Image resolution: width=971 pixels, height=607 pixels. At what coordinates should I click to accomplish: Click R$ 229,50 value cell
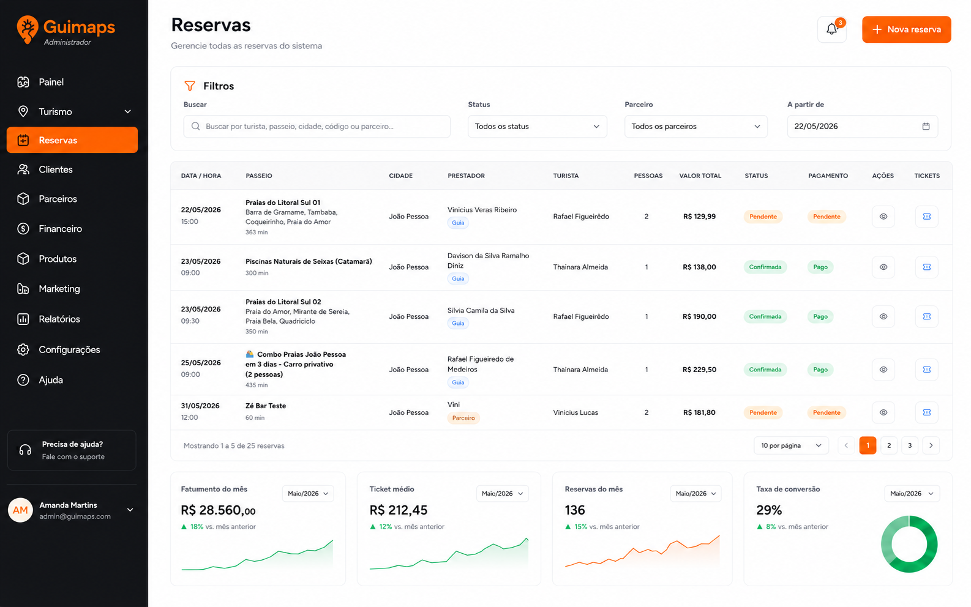(x=699, y=370)
